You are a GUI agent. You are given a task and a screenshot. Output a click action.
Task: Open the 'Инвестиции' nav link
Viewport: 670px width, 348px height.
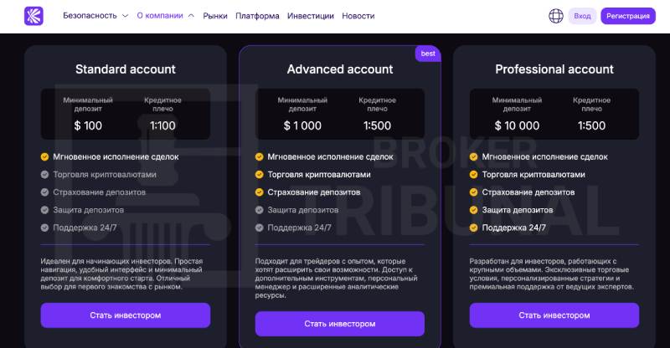[x=311, y=16]
